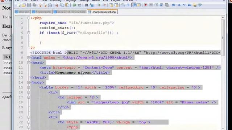Viewport: 232px width, 130px height.
Task: Collapse the if isset block at line 4
Action: tap(29, 33)
